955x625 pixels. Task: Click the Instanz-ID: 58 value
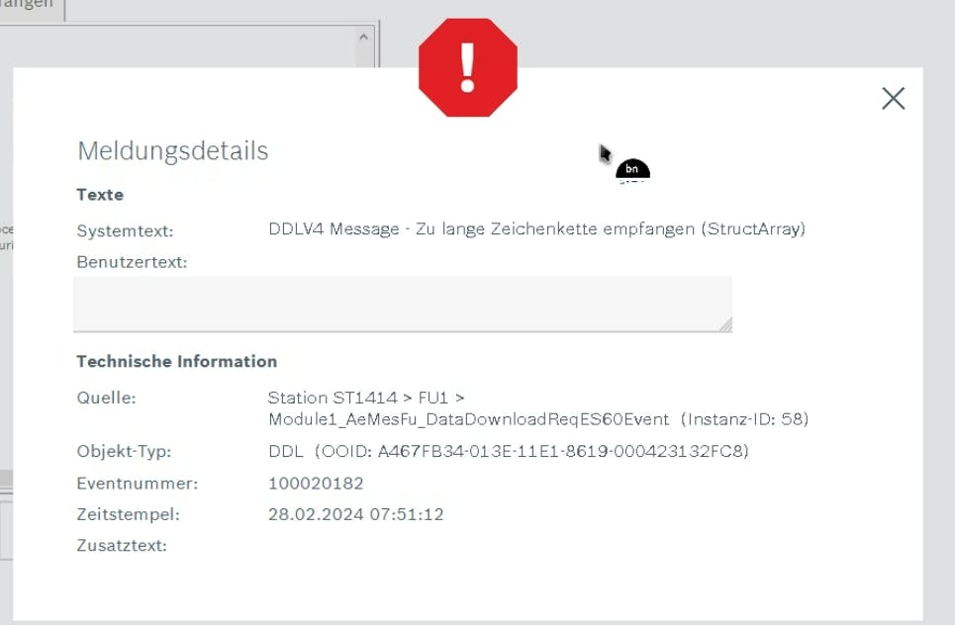pyautogui.click(x=745, y=419)
